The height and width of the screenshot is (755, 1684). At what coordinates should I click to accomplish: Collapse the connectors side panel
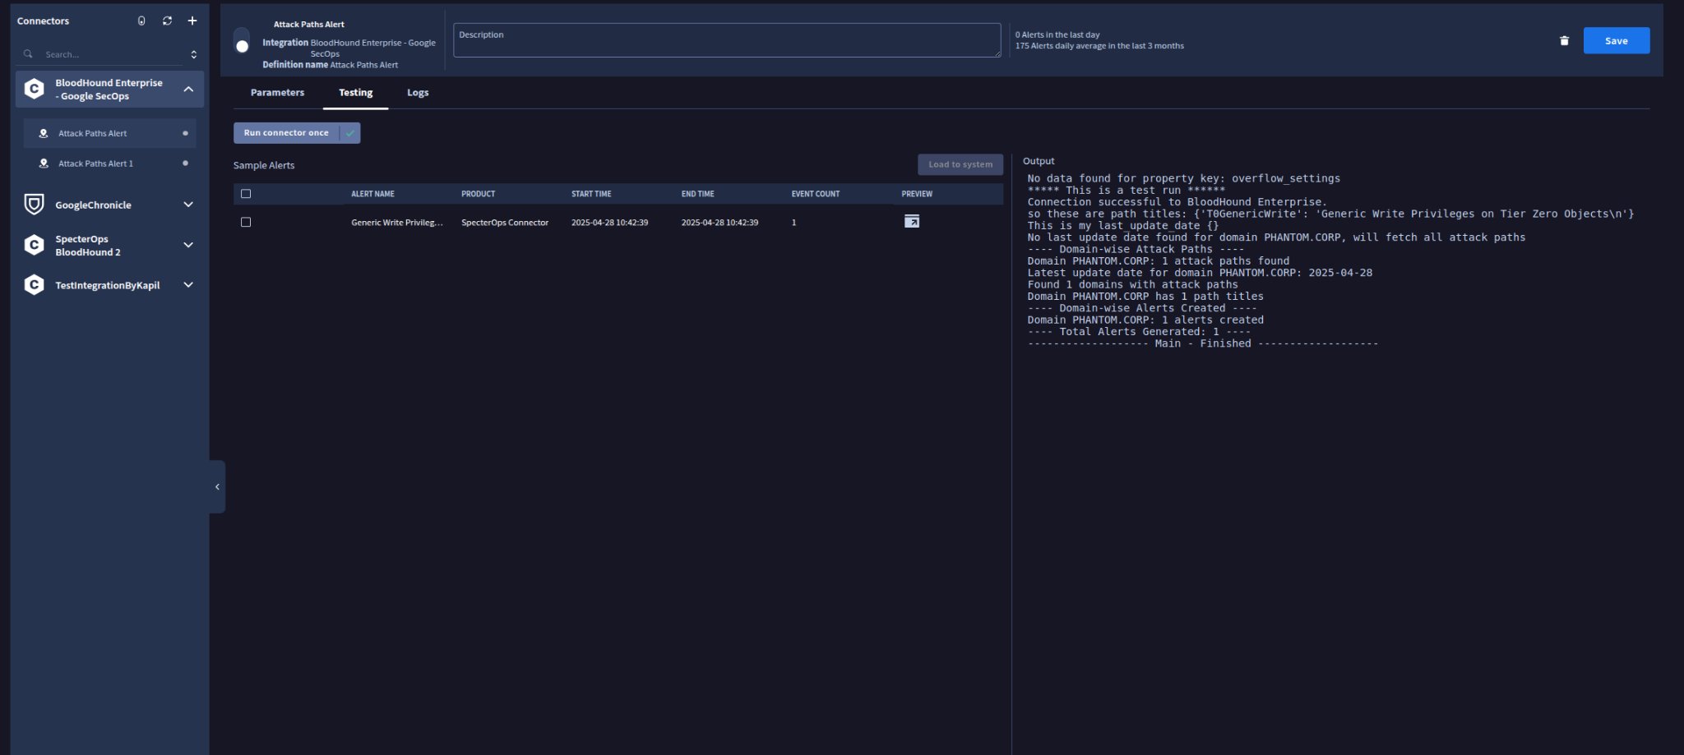click(217, 486)
